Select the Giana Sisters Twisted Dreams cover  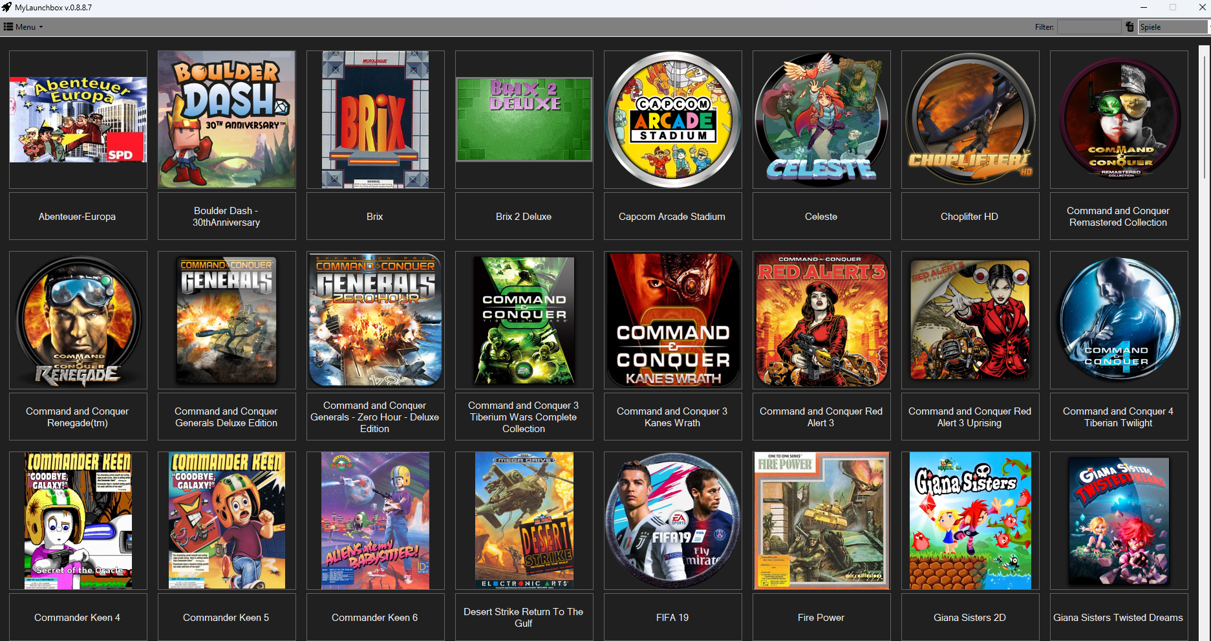coord(1119,521)
